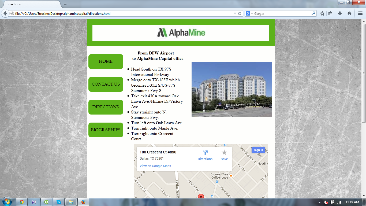Screen dimensions: 366x206
Task: Open uTorrent from the taskbar
Action: [46, 202]
